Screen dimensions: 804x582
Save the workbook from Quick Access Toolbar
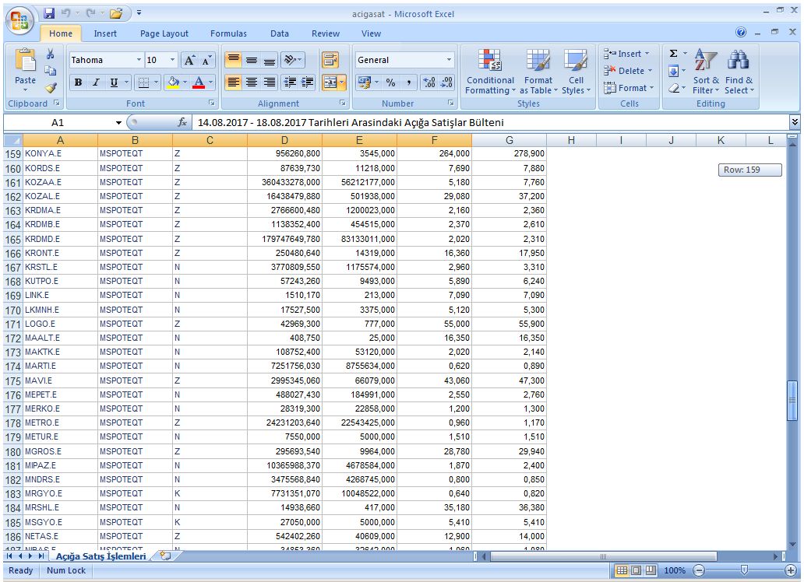(49, 14)
